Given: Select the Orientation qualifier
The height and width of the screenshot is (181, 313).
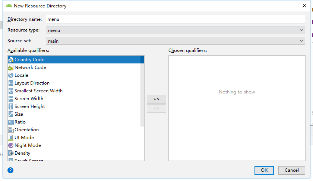Looking at the screenshot, I should [x=74, y=130].
